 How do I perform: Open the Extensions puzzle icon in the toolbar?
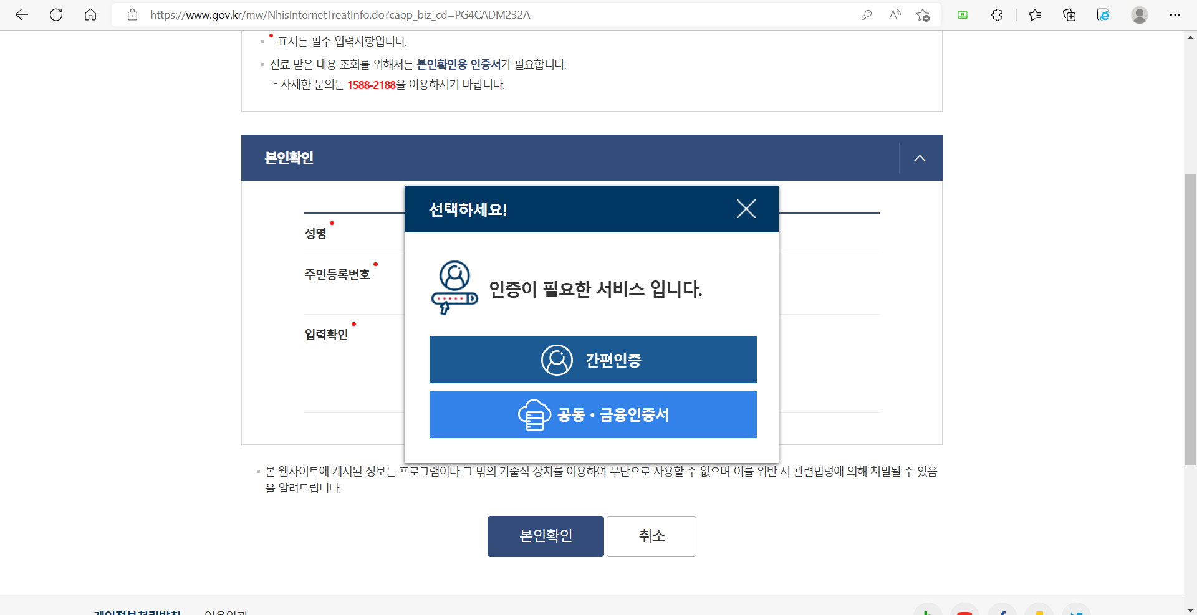pyautogui.click(x=997, y=14)
